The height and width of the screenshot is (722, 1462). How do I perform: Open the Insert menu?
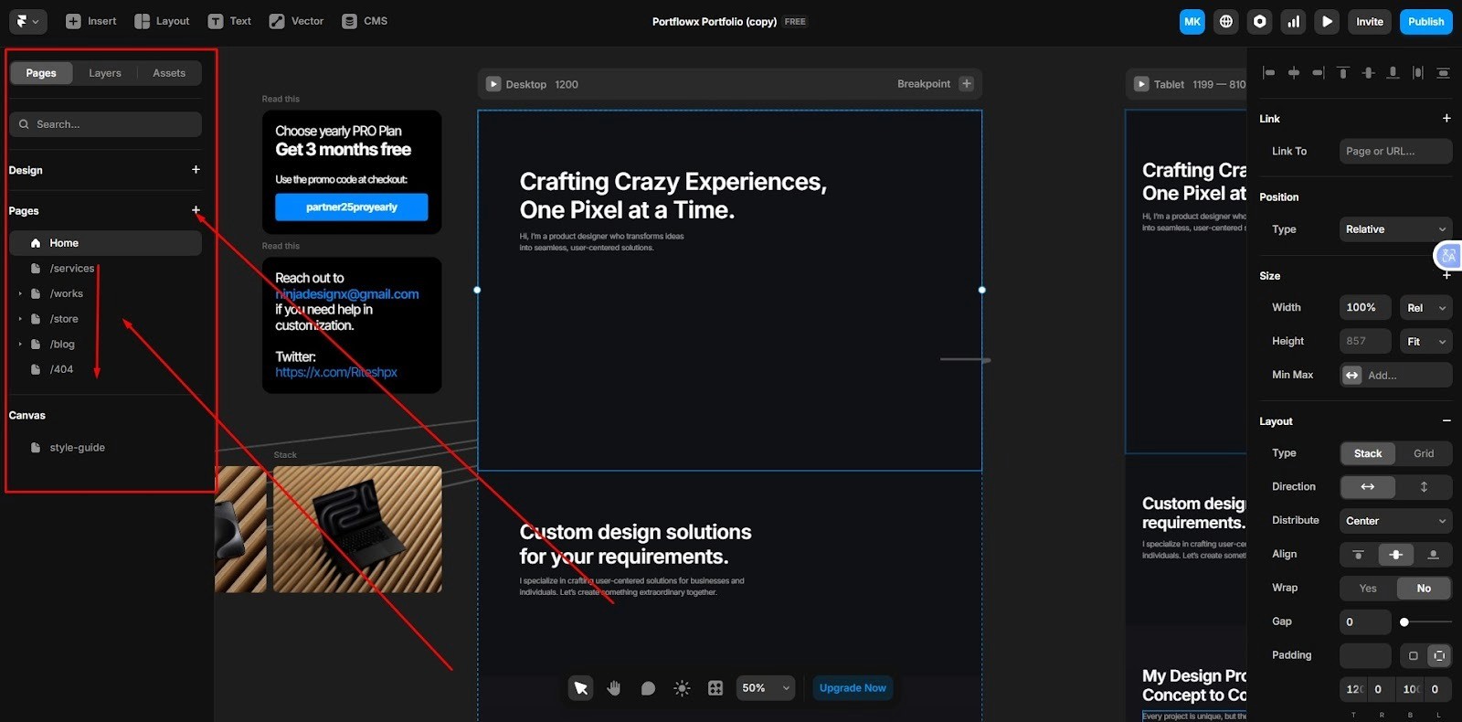(91, 21)
